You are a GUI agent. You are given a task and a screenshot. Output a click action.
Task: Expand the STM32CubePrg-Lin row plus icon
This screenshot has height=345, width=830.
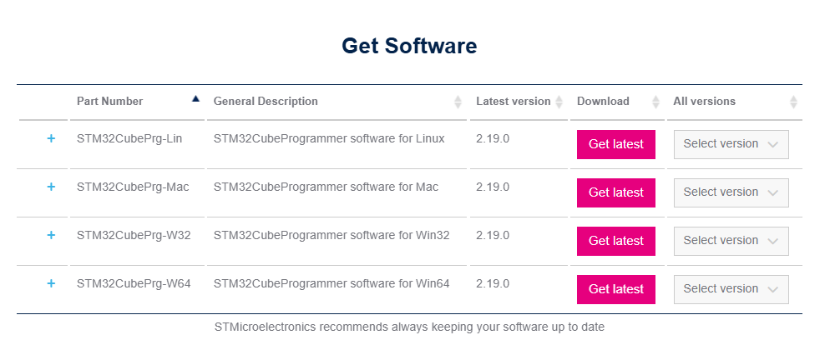coord(51,138)
